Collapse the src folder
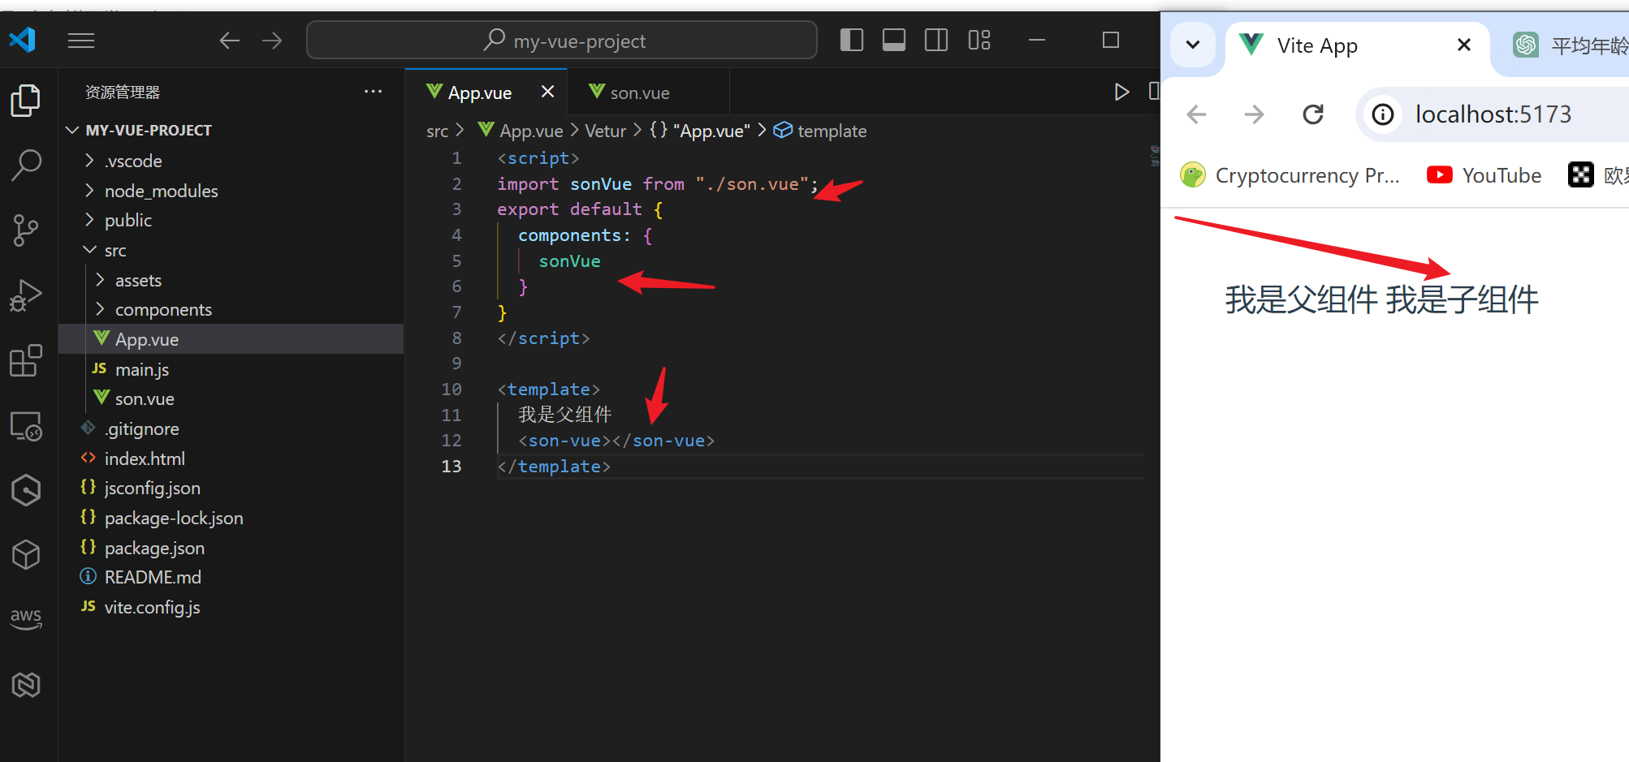The image size is (1629, 762). tap(231, 250)
